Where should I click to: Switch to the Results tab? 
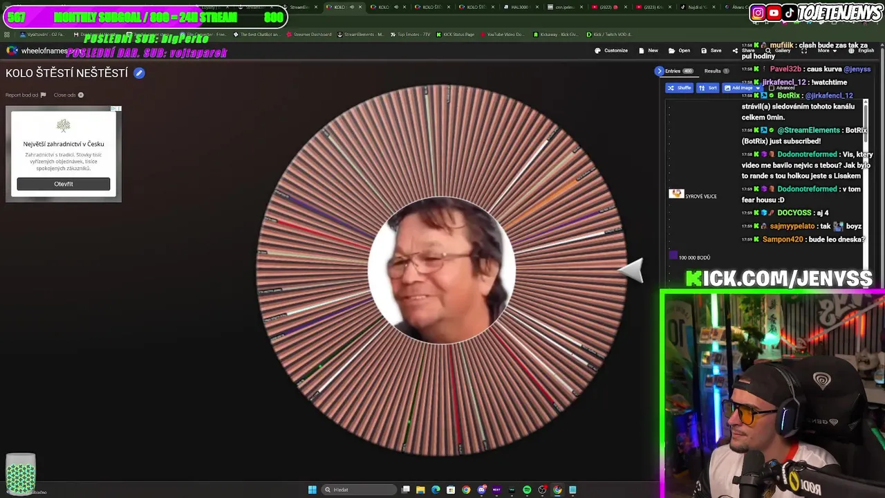[x=716, y=71]
